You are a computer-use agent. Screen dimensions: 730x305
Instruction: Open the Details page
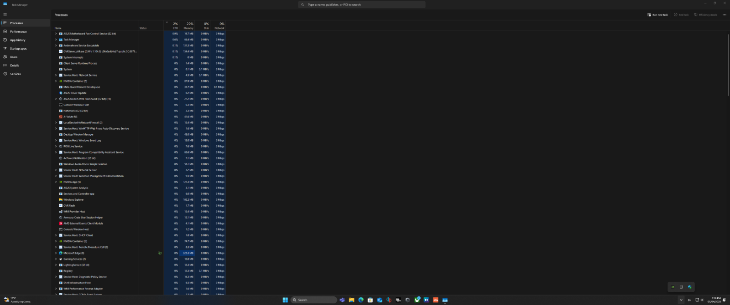(25, 66)
